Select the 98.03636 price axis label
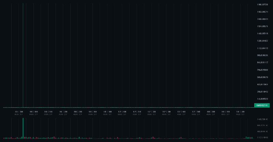Image resolution: width=273 pixels, height=142 pixels. 262,55
